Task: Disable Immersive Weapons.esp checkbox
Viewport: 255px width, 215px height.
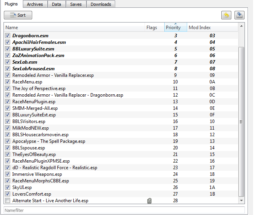Action: coord(7,174)
